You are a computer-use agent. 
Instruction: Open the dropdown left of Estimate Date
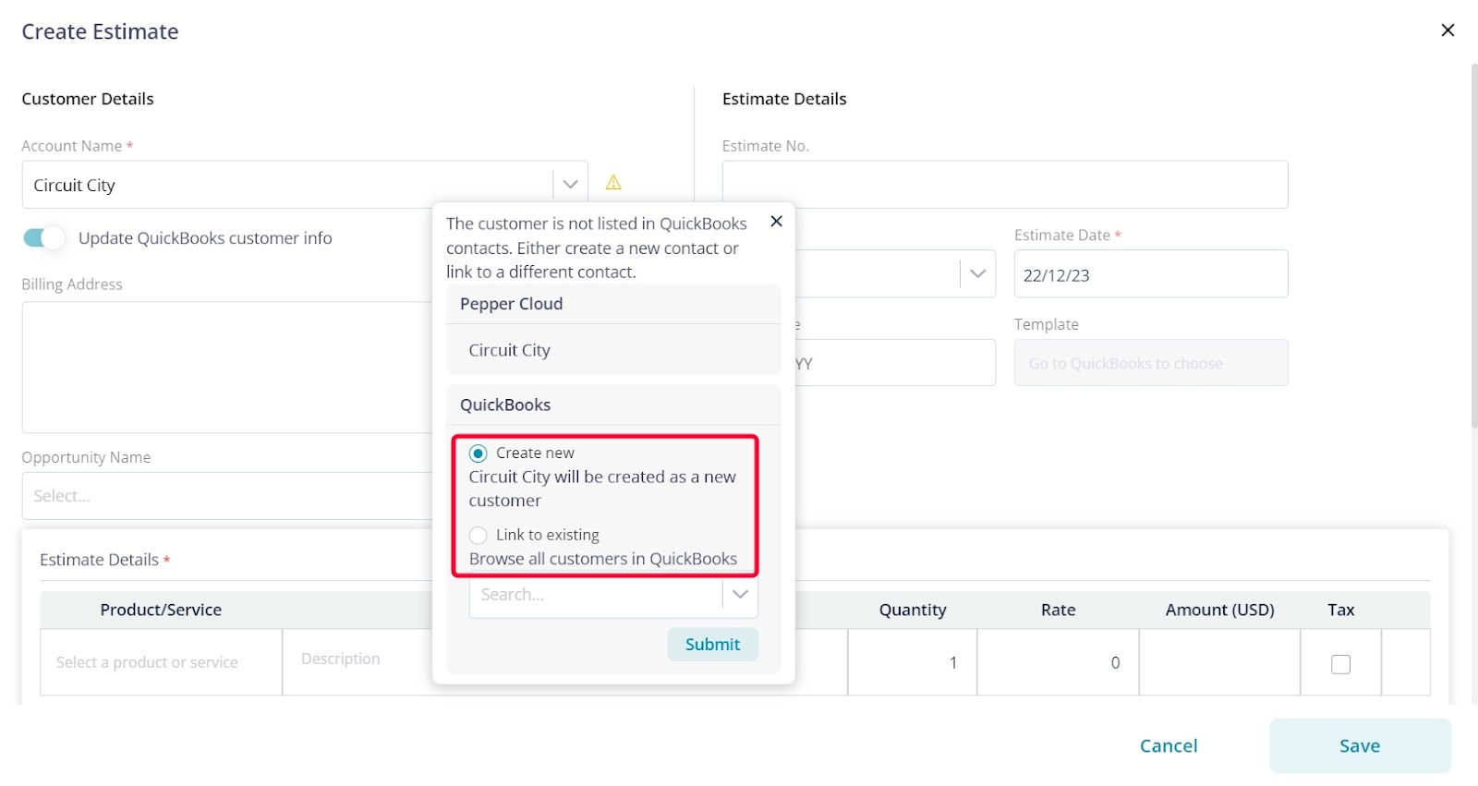(x=977, y=274)
